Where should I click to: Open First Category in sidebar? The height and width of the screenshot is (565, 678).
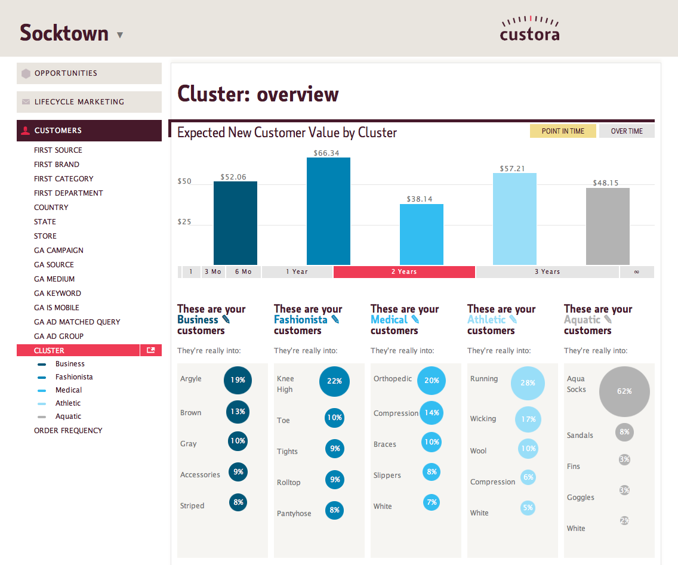point(63,178)
